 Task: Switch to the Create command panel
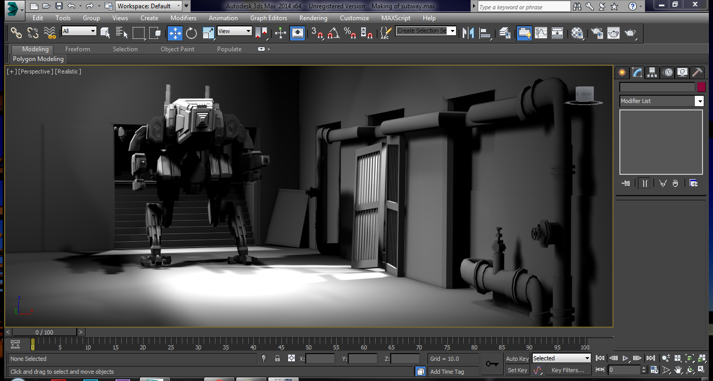(x=622, y=72)
